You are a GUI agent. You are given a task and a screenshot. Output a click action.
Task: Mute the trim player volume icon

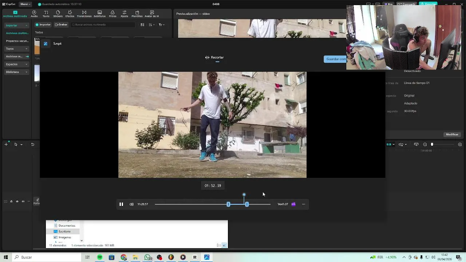tap(131, 204)
